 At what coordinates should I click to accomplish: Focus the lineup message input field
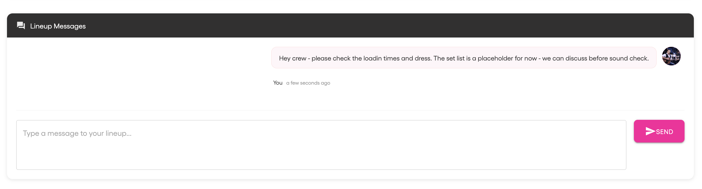coord(321,145)
